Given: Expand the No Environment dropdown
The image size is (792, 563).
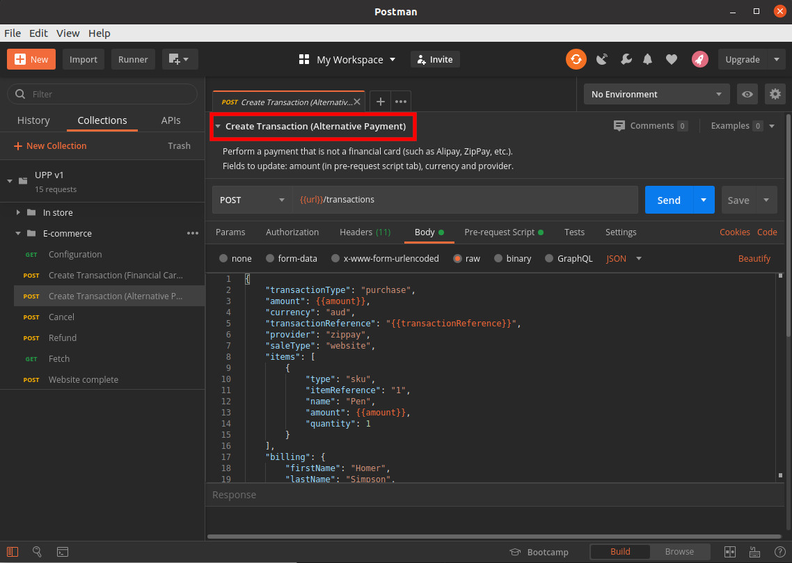Looking at the screenshot, I should point(656,94).
